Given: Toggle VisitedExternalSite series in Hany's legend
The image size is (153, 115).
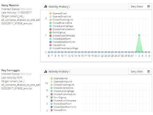Looking at the screenshot, I should click(61, 23).
